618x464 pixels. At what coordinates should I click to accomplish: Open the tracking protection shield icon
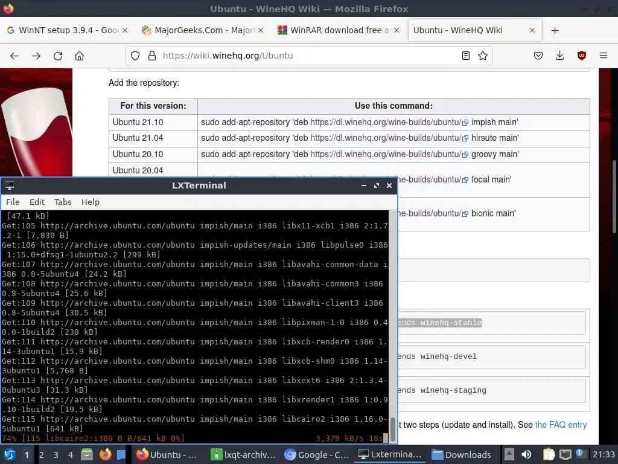135,56
